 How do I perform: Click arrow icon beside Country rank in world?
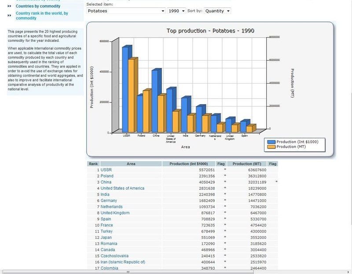click(x=9, y=15)
